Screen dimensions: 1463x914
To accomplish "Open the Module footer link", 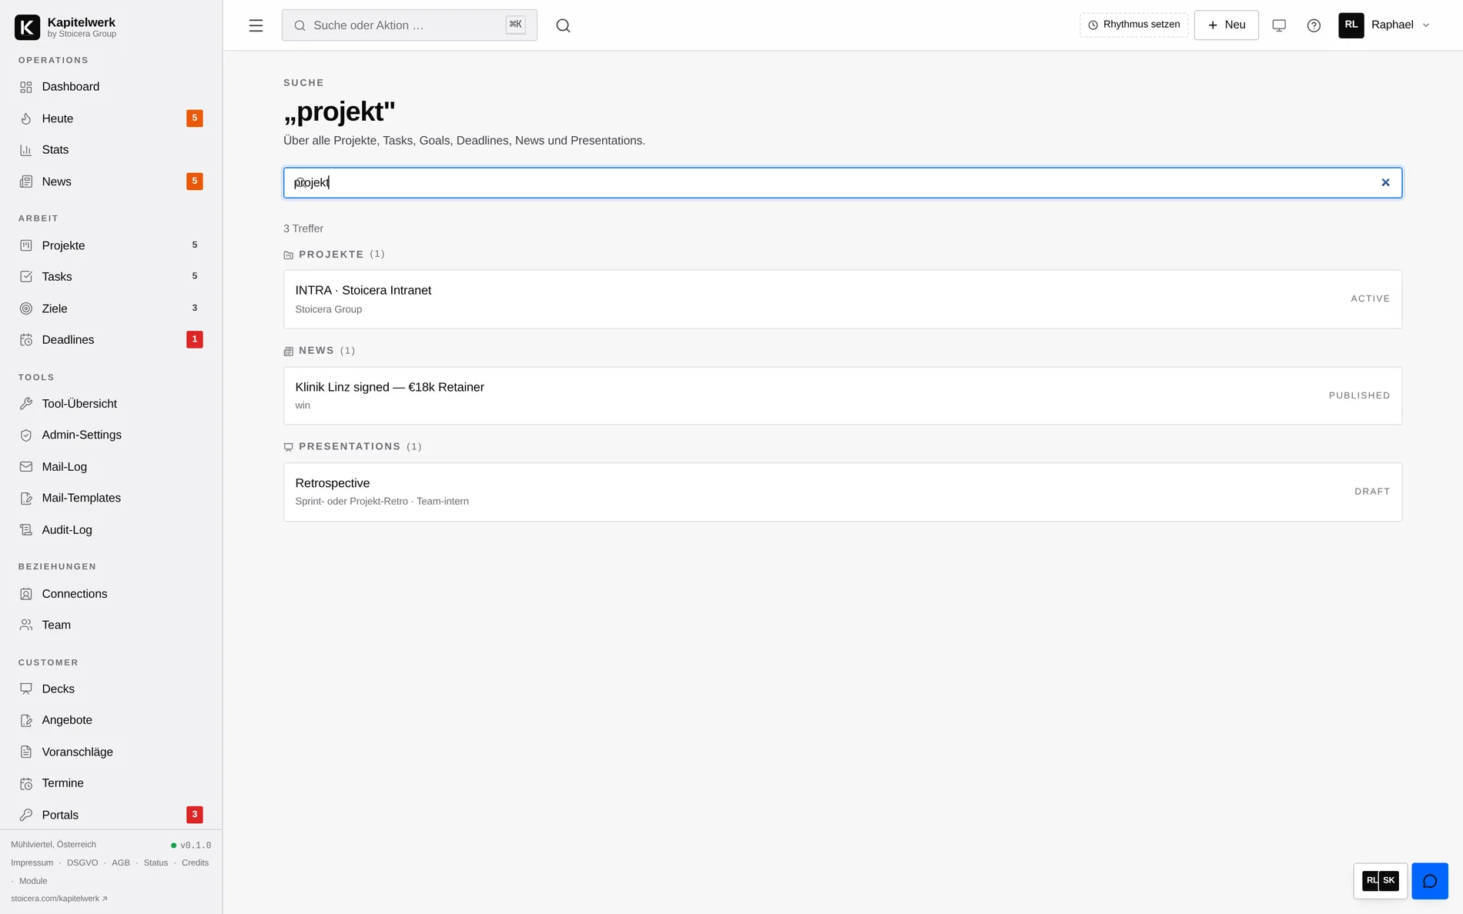I will (x=33, y=881).
